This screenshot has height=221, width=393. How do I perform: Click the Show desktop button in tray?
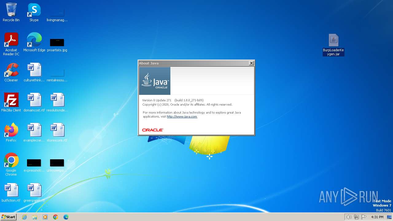click(390, 217)
